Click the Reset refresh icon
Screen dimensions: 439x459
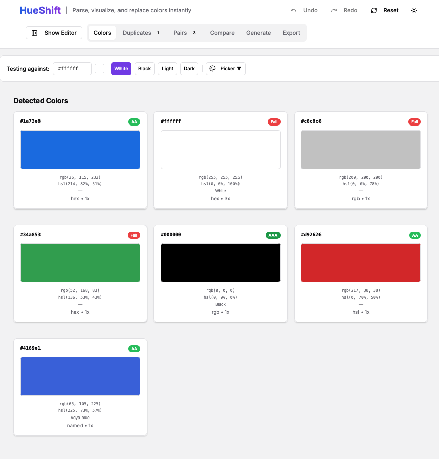pos(374,10)
